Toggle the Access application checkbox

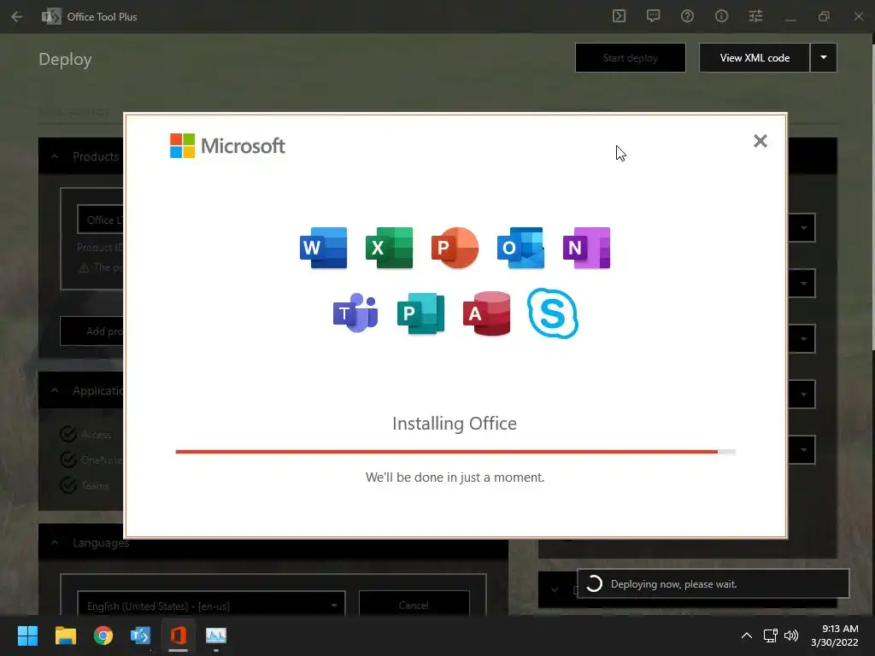(x=68, y=434)
